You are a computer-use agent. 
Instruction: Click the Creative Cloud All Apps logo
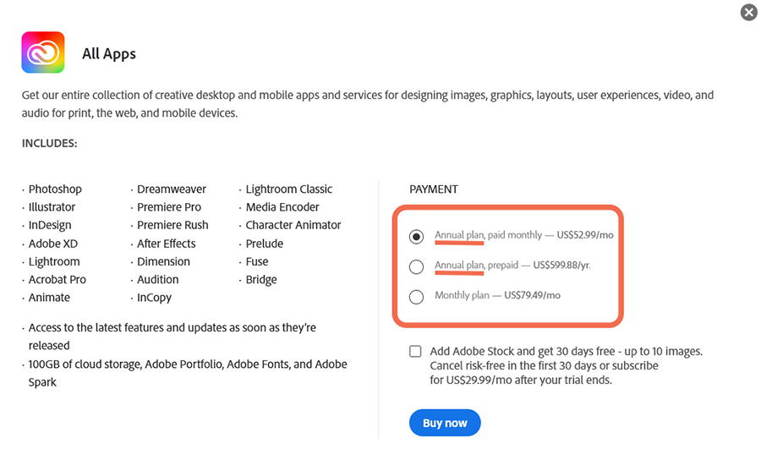click(x=43, y=52)
